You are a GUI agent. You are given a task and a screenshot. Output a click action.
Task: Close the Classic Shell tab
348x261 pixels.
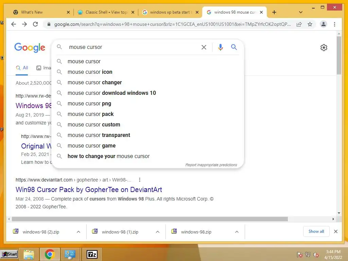[x=133, y=12]
